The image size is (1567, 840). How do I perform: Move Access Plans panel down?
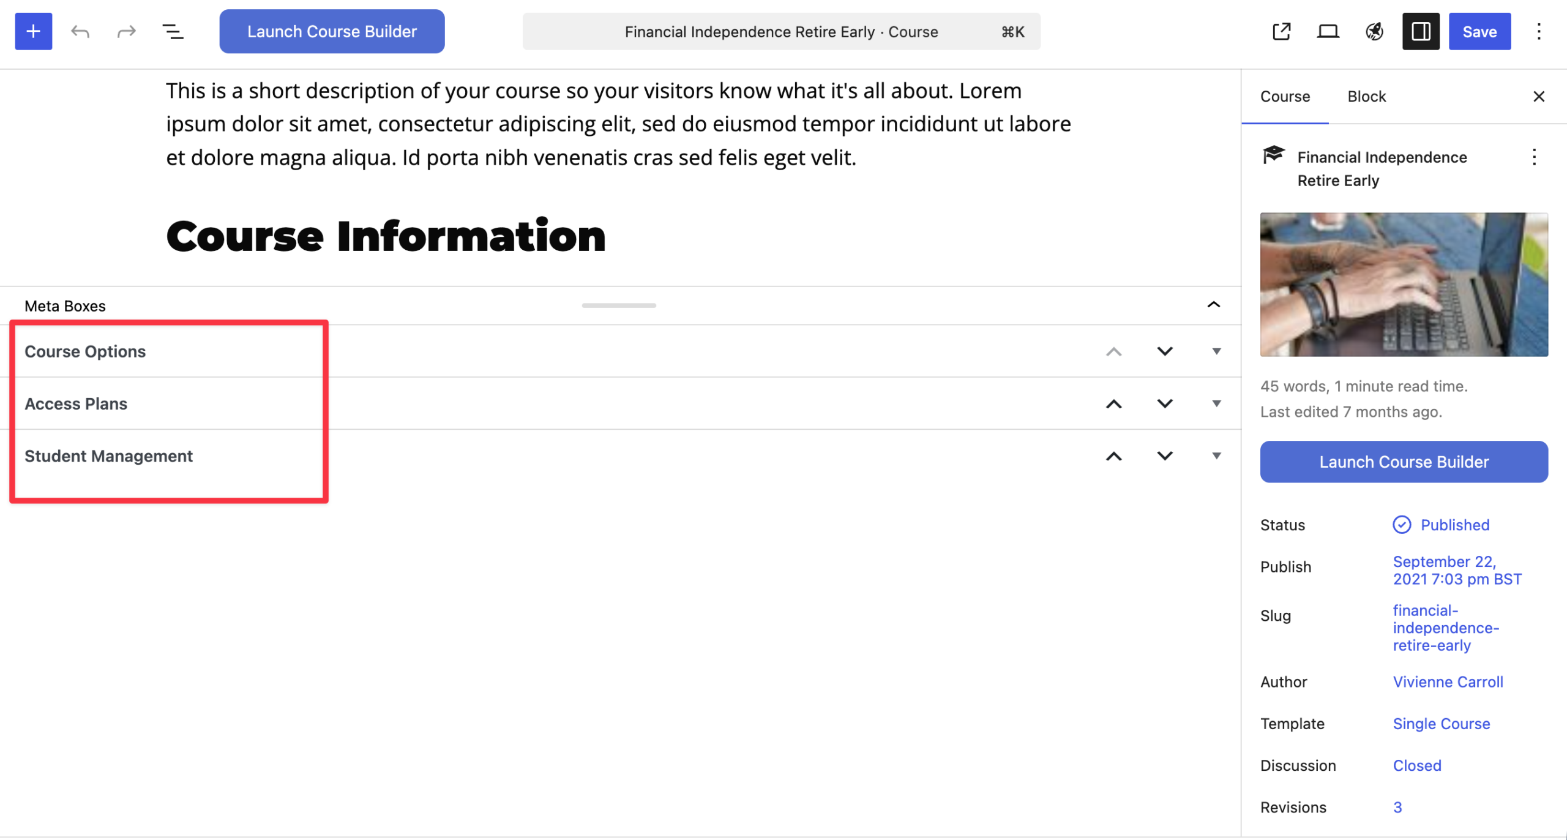click(x=1165, y=403)
